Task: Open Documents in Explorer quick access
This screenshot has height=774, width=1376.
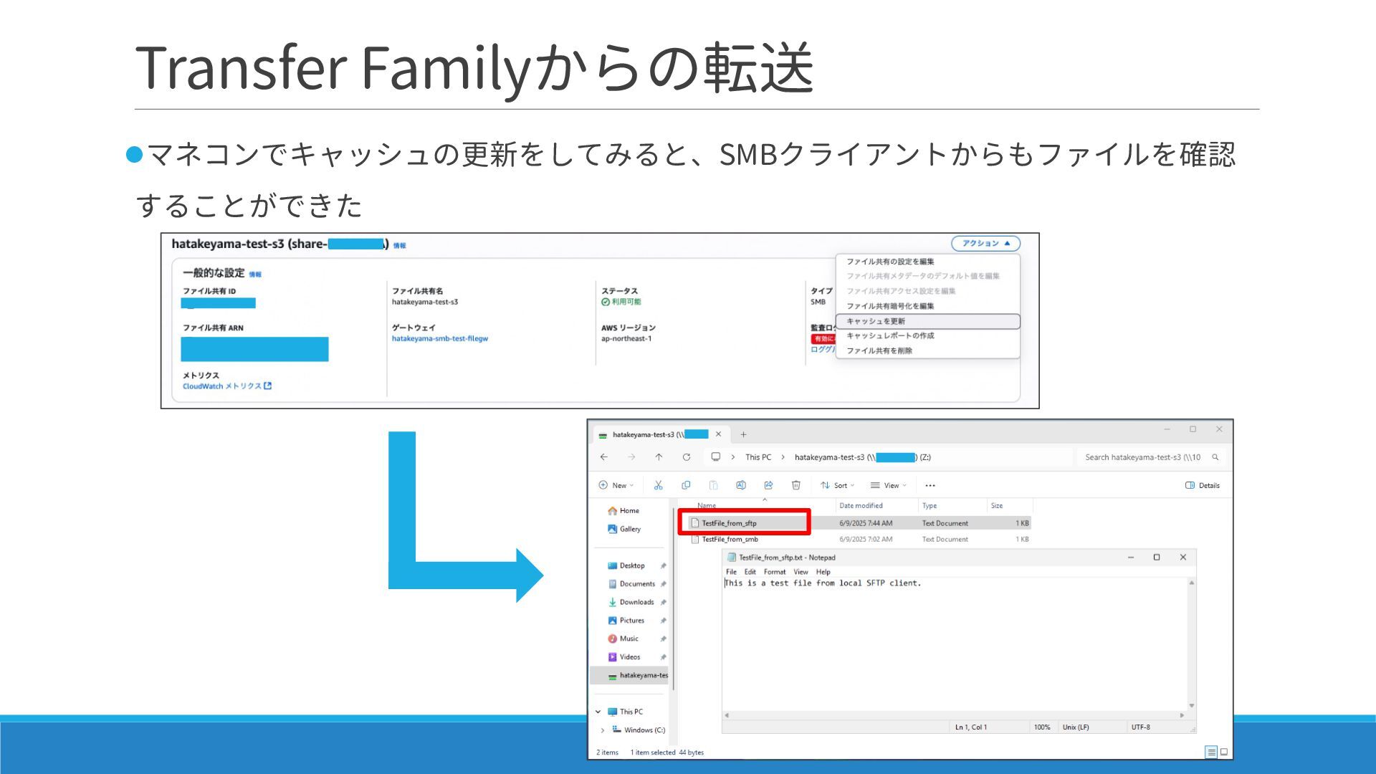Action: click(636, 584)
